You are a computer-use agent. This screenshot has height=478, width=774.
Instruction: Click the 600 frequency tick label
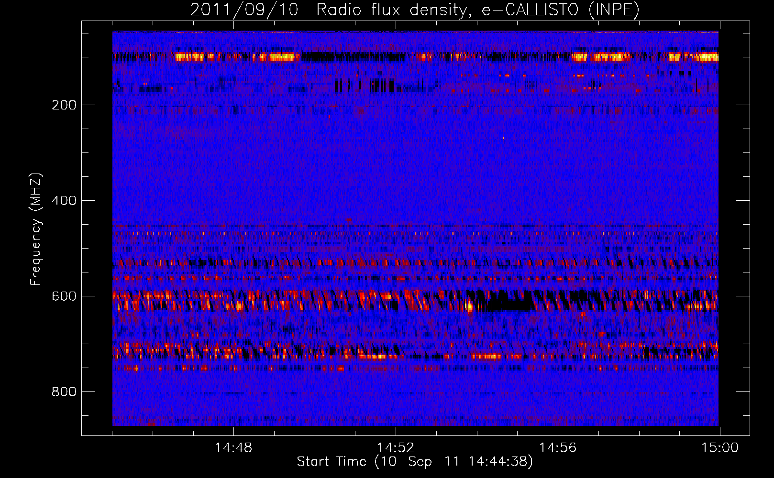click(64, 296)
